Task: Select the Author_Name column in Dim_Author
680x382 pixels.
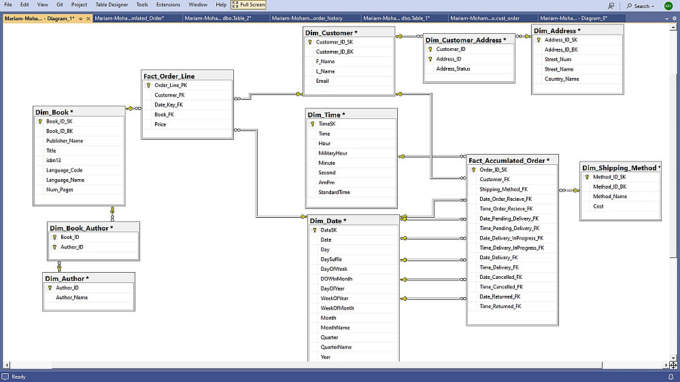Action: point(89,298)
